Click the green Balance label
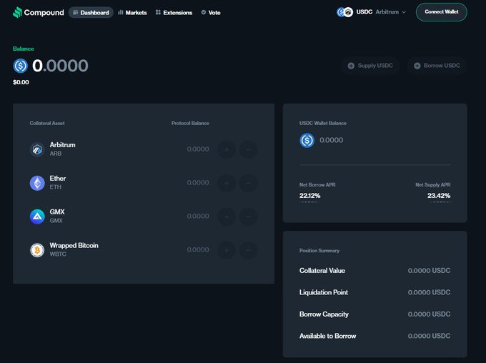Image resolution: width=486 pixels, height=363 pixels. (x=24, y=49)
